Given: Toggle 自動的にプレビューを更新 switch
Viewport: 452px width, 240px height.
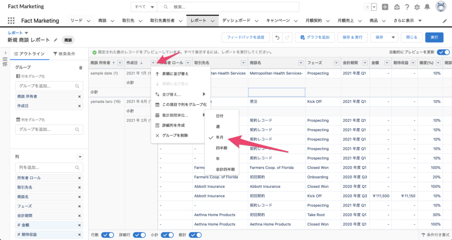Looking at the screenshot, I should tap(443, 52).
